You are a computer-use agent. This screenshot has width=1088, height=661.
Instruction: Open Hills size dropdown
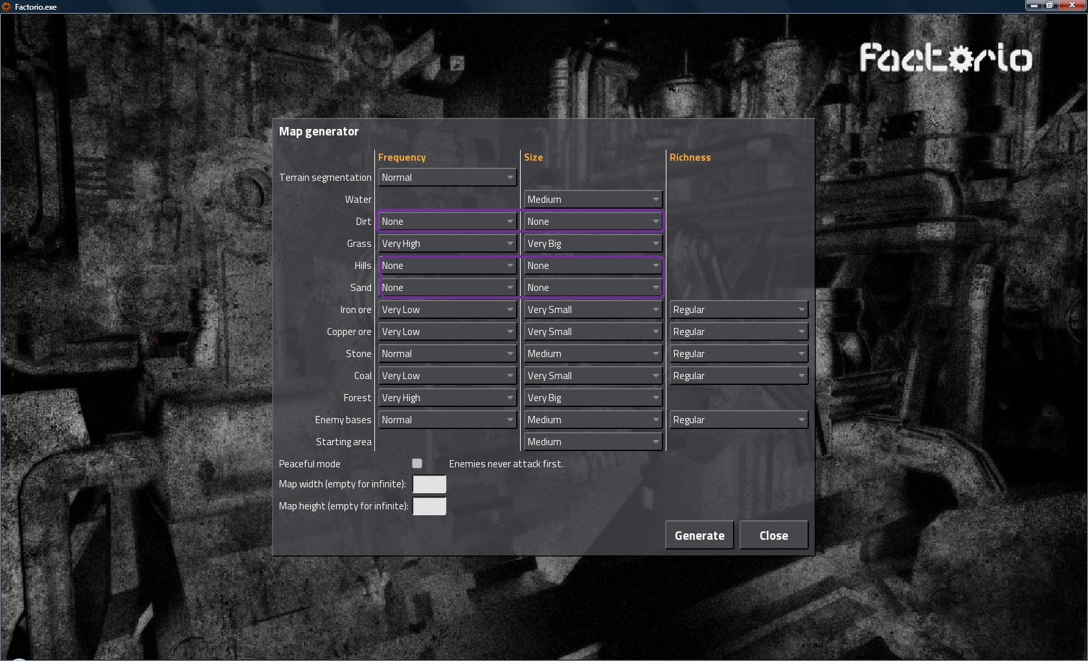click(593, 266)
